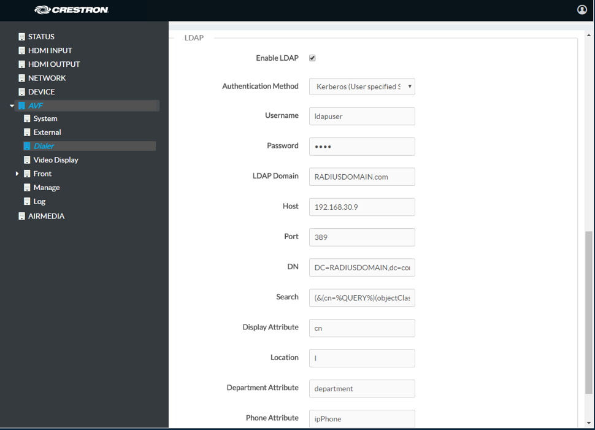Open the External settings page
The image size is (595, 430).
pos(47,132)
